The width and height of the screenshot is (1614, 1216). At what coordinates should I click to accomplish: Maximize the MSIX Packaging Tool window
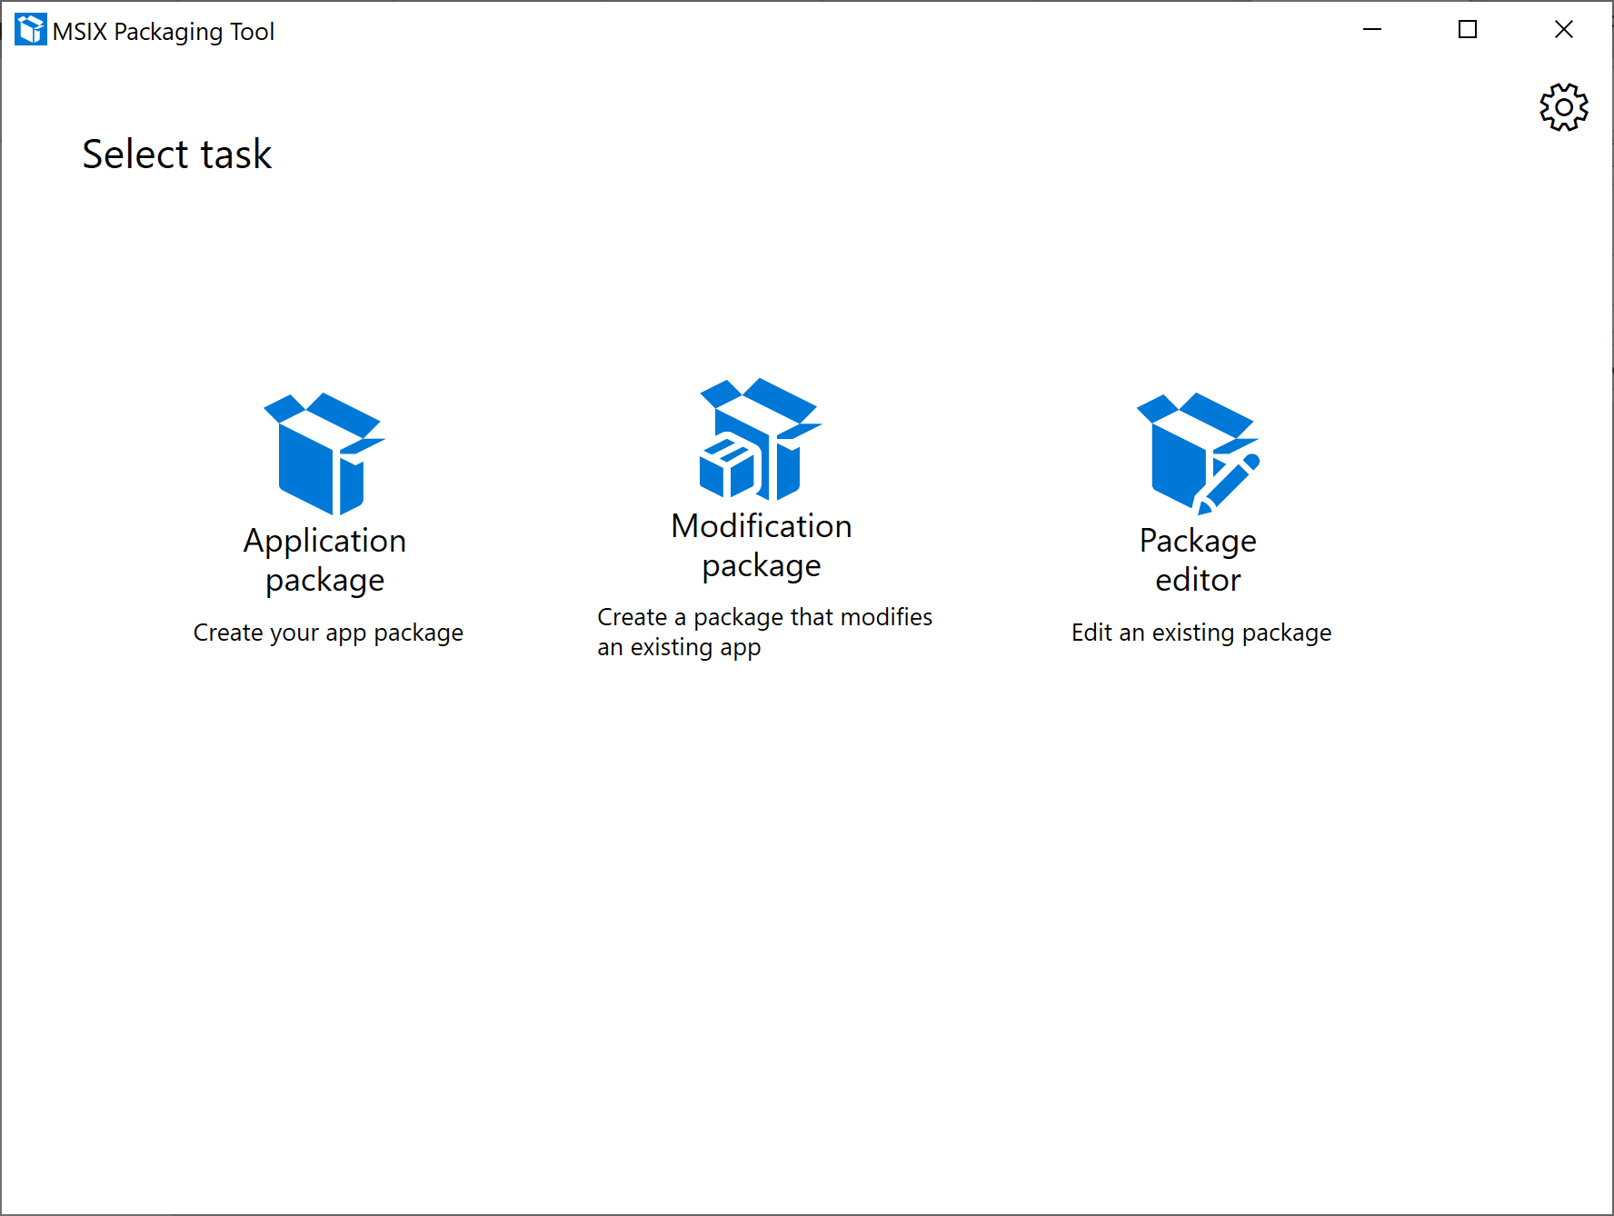coord(1467,30)
